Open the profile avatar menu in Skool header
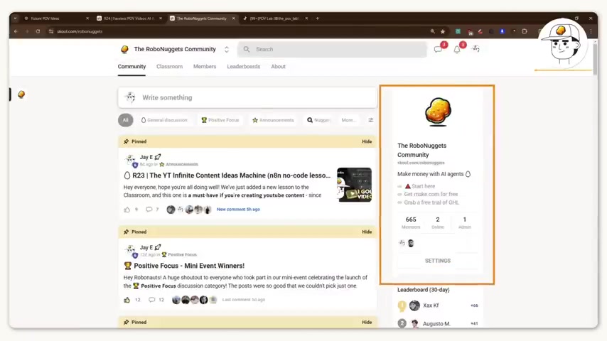 (x=476, y=49)
